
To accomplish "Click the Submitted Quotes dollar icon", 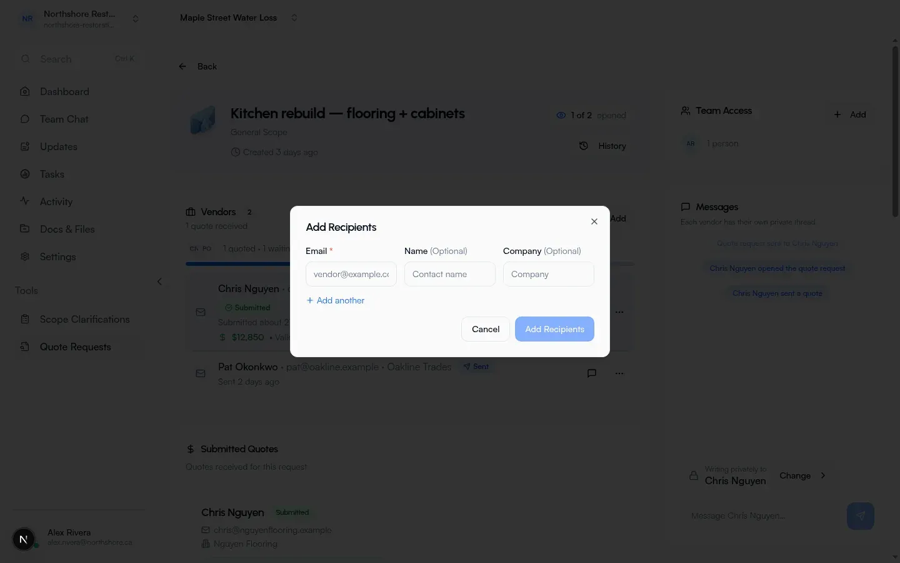I will [x=191, y=449].
